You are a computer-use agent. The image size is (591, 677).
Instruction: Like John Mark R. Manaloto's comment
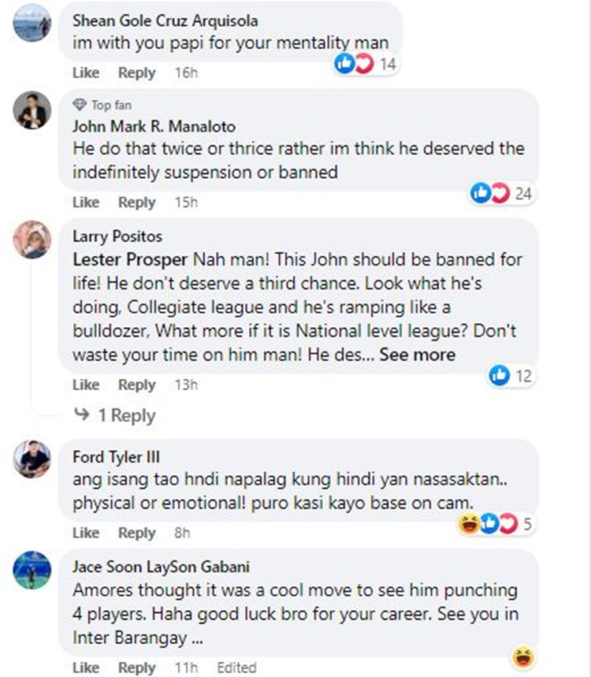pos(86,203)
